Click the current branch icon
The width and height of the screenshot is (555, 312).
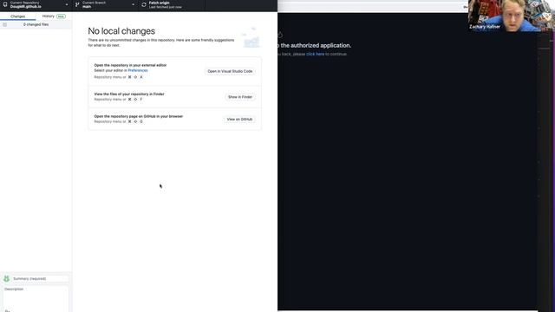[x=77, y=5]
